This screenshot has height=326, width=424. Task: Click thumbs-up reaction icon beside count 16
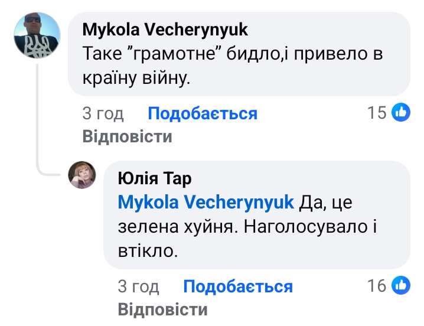pos(401,286)
